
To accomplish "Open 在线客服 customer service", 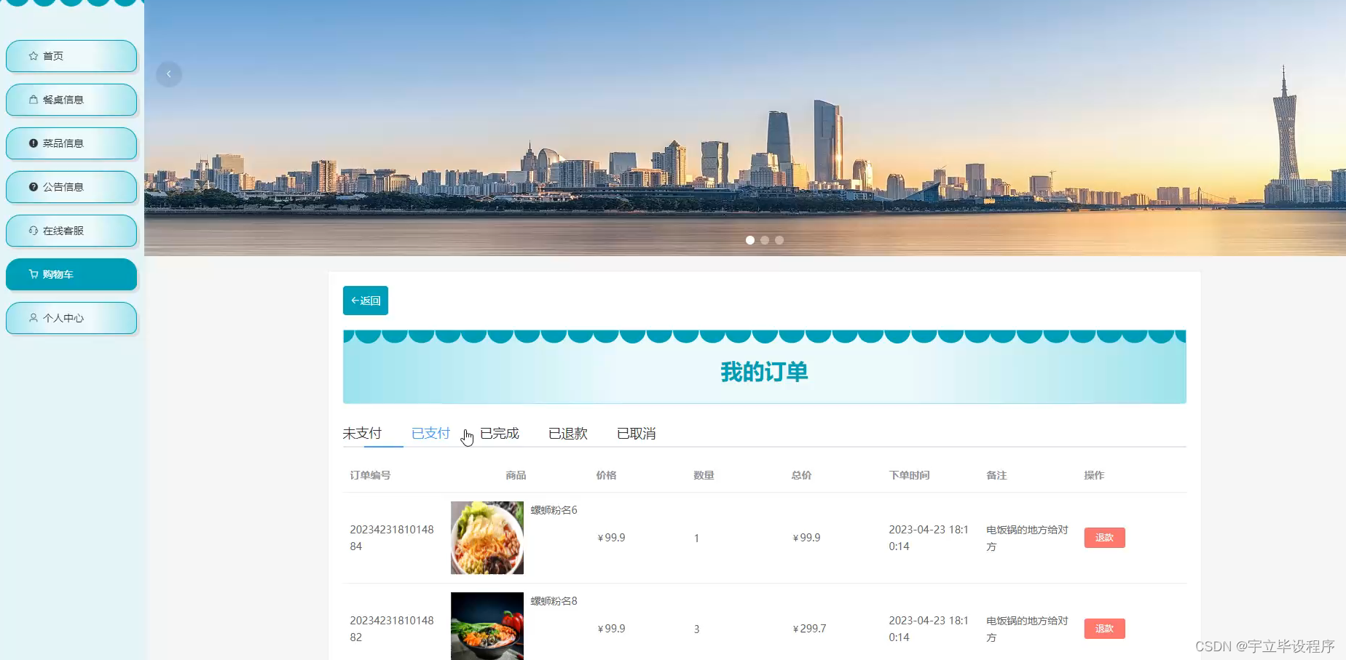I will coord(71,231).
